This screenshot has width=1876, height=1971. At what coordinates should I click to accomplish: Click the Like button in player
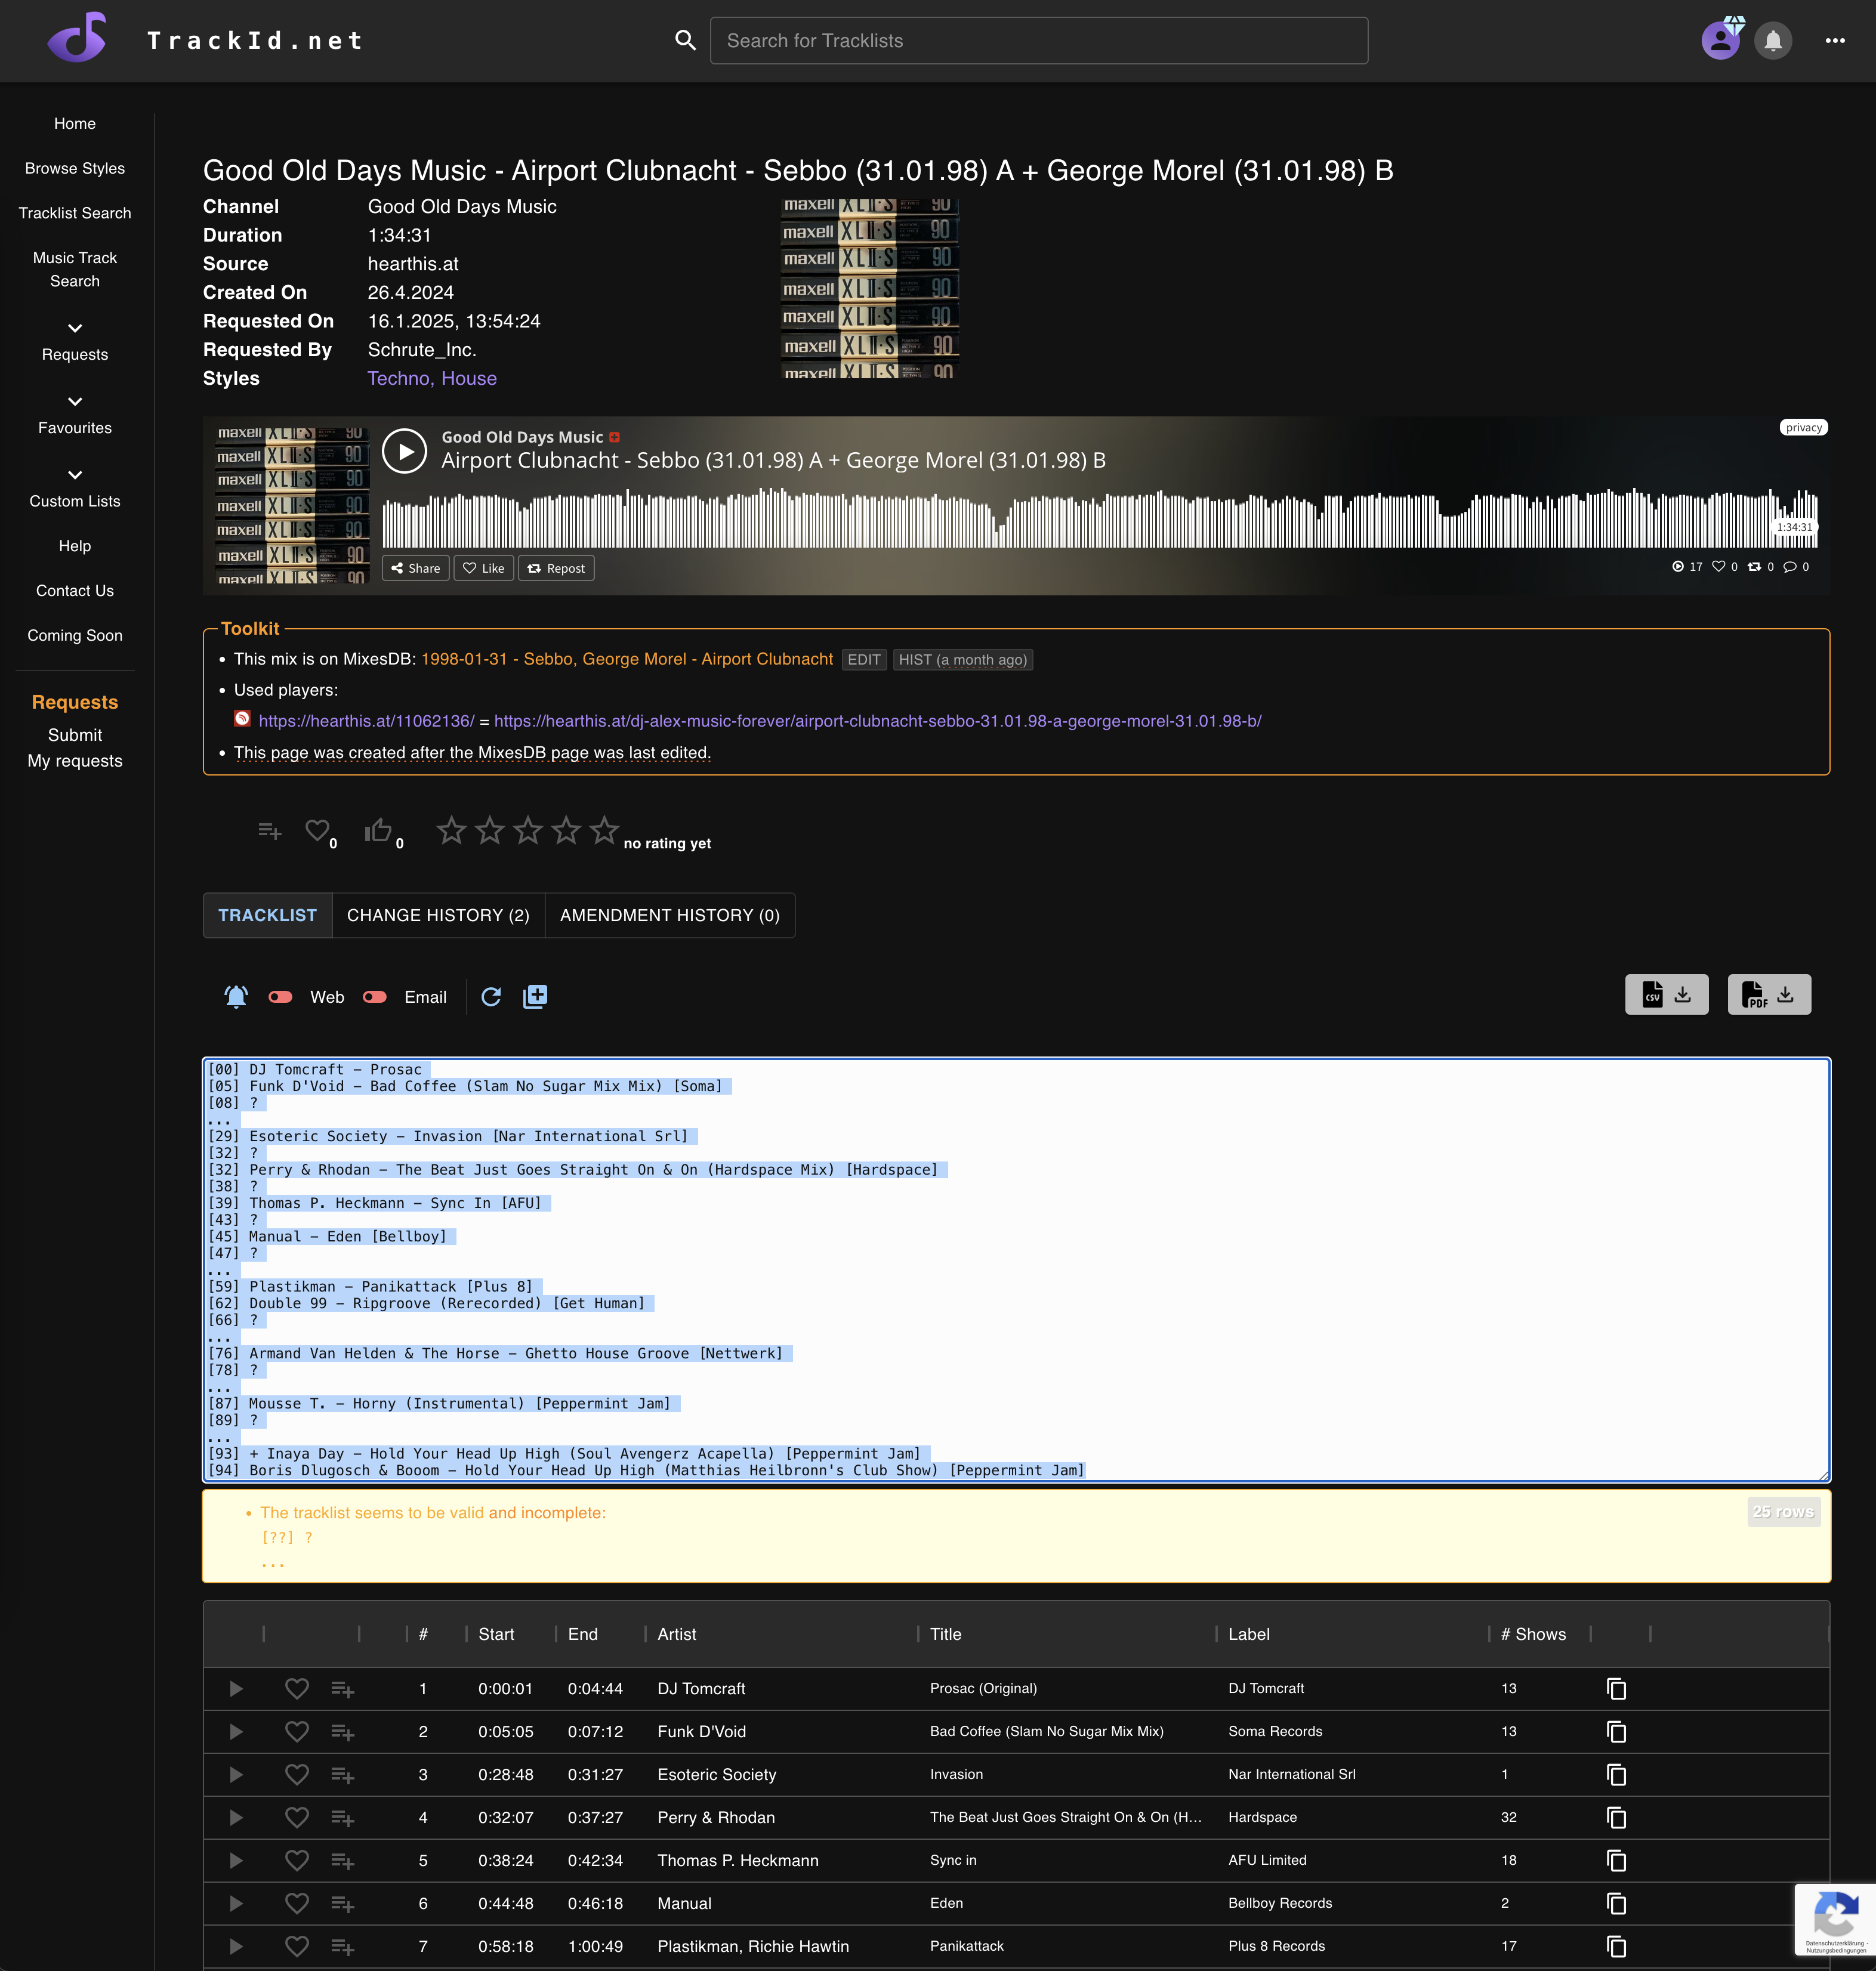tap(484, 568)
